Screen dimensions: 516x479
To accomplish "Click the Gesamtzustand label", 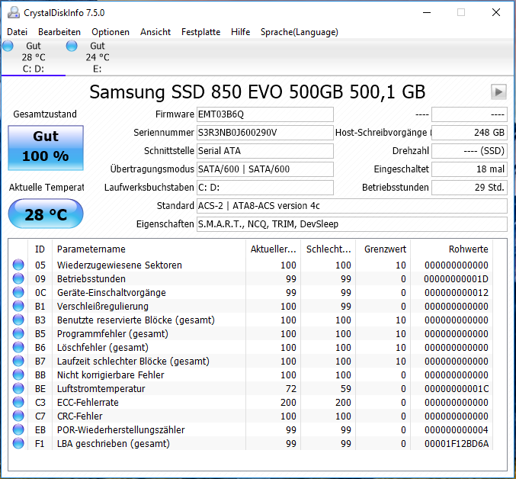I will pos(45,114).
